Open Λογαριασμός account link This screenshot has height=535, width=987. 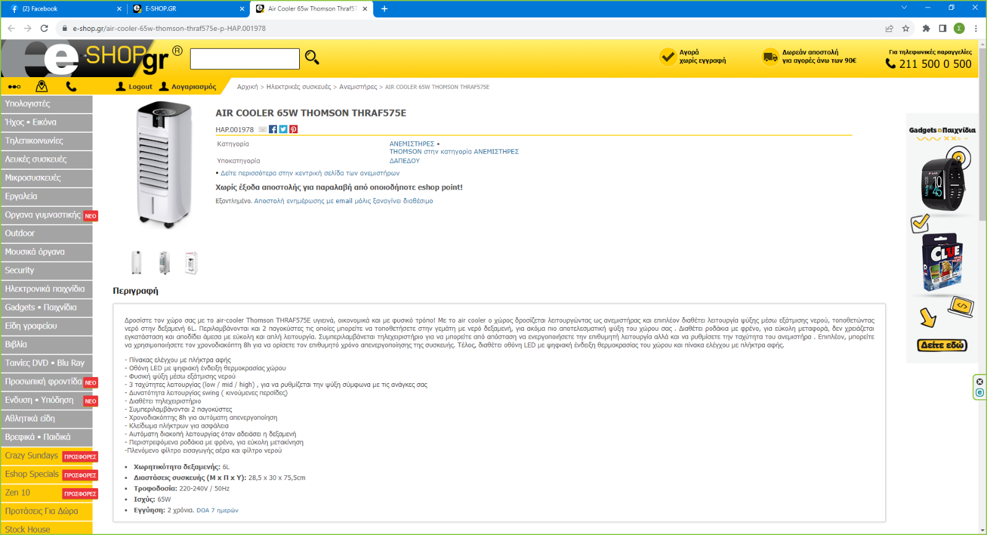click(x=188, y=86)
